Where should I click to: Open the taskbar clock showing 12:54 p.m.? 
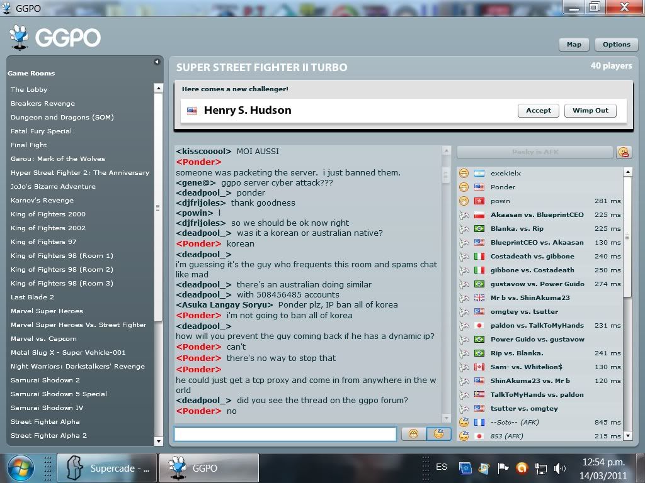coord(603,469)
